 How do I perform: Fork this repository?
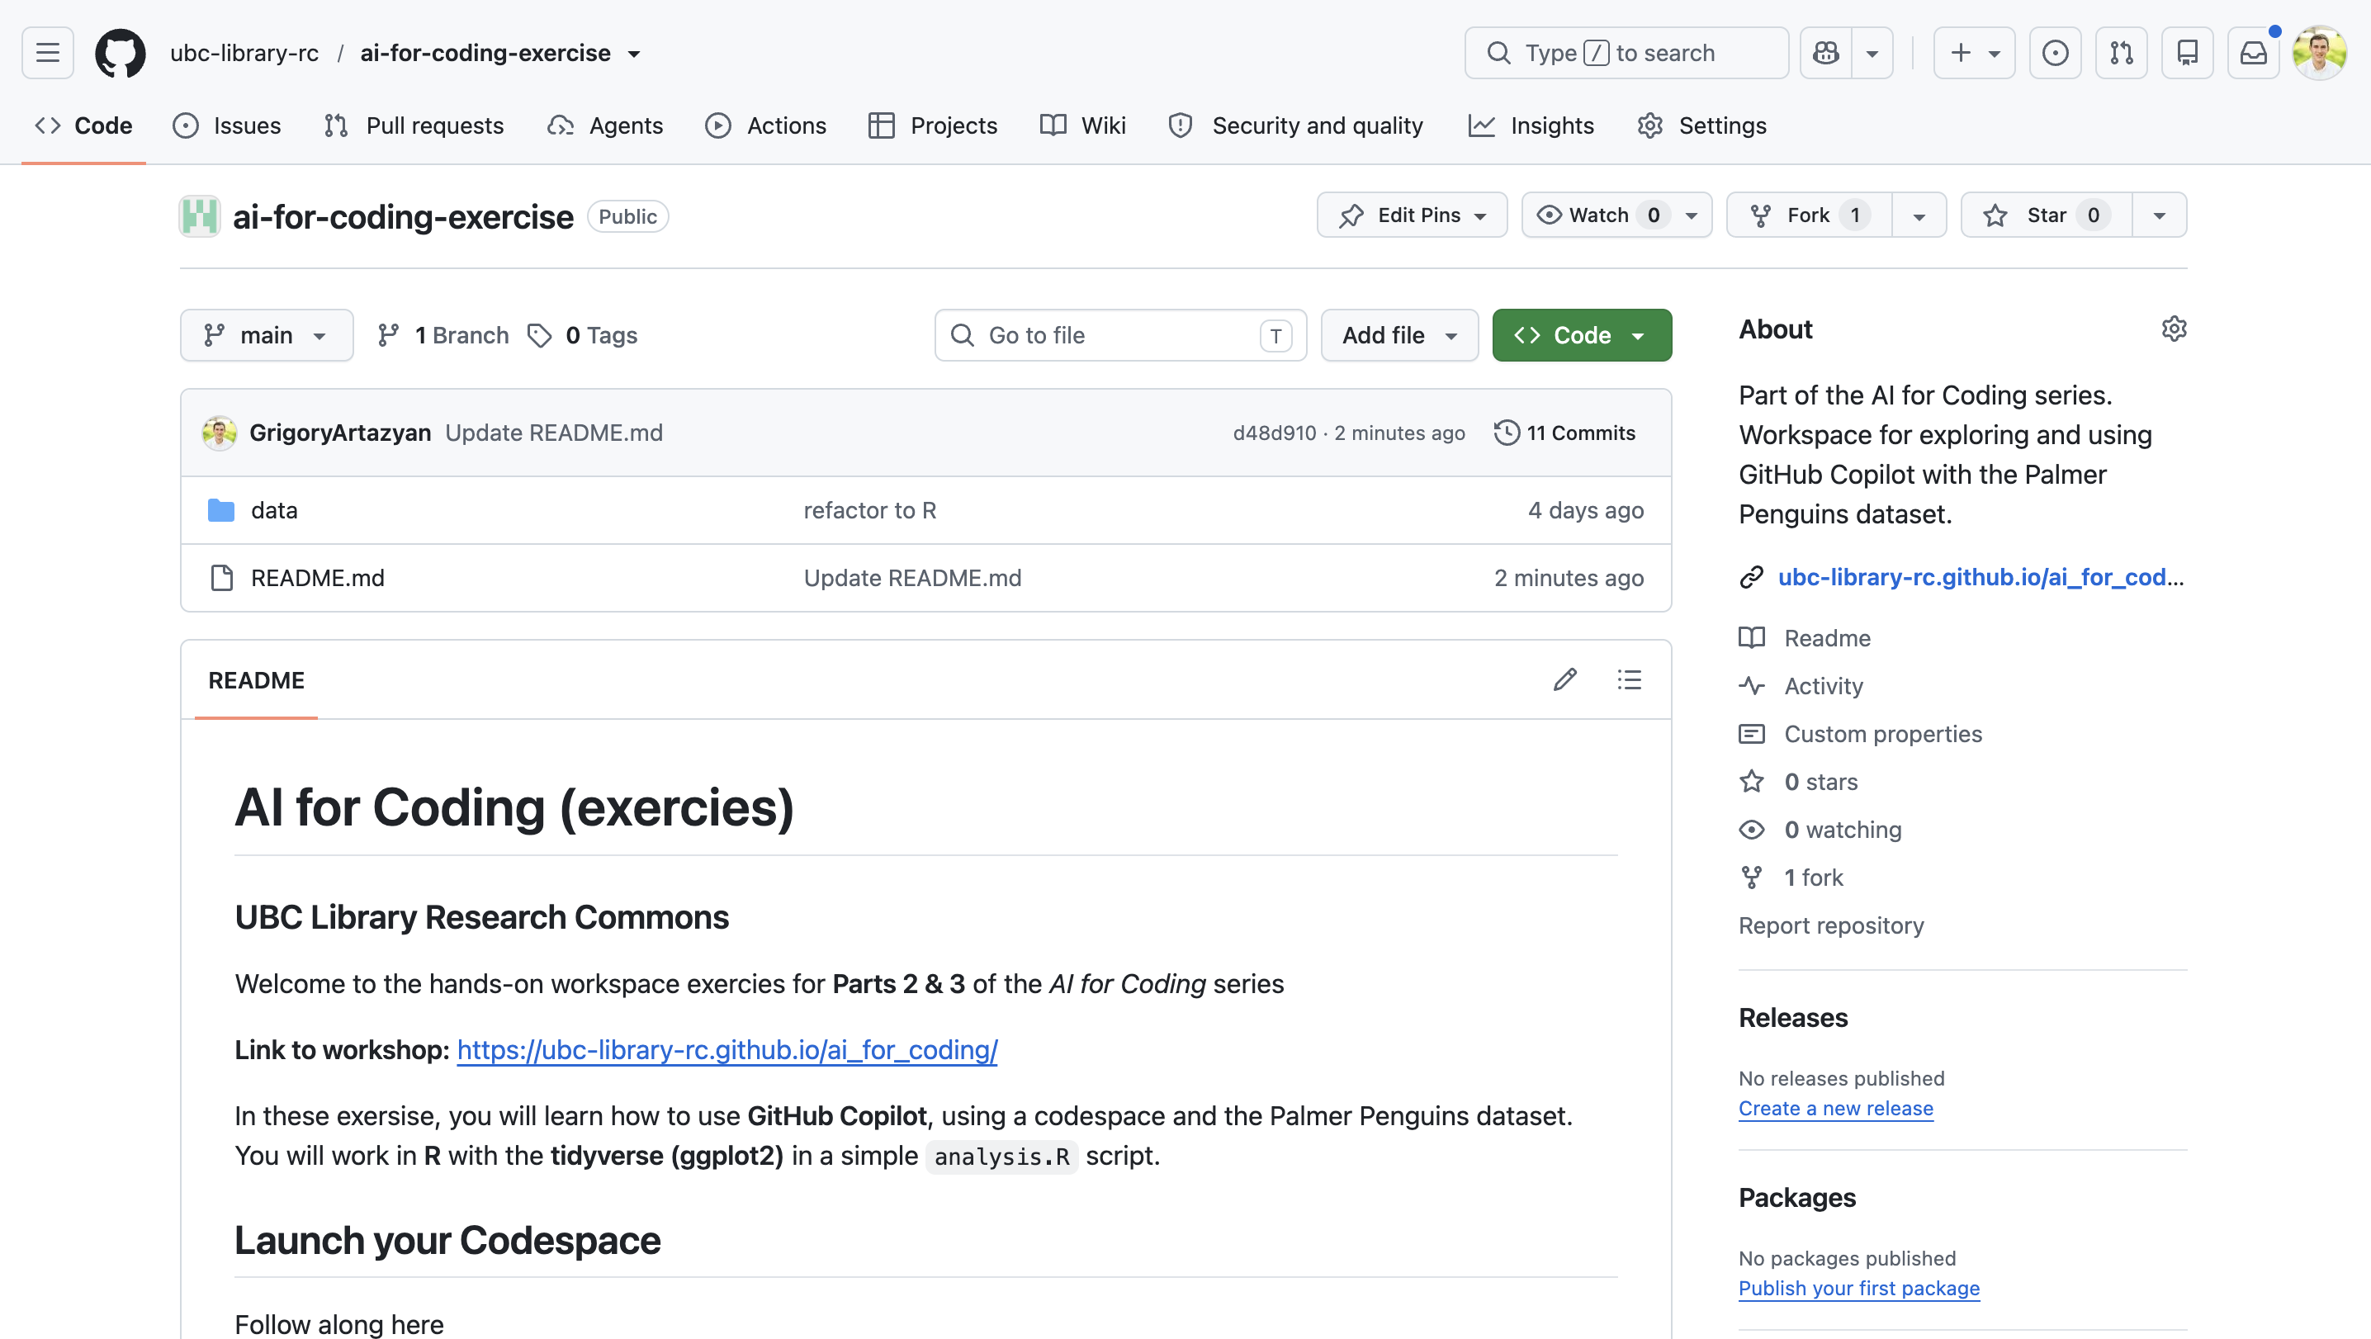(x=1810, y=215)
